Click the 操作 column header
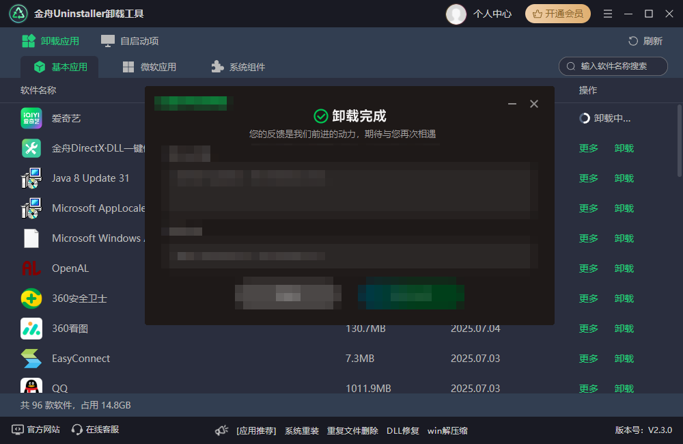 point(588,90)
